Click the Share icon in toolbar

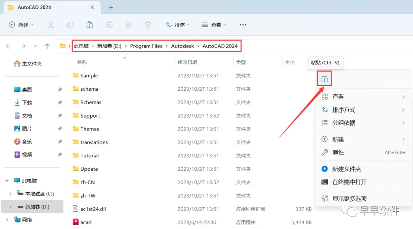coord(128,25)
